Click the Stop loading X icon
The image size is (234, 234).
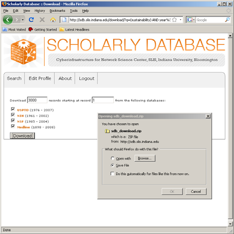point(42,20)
